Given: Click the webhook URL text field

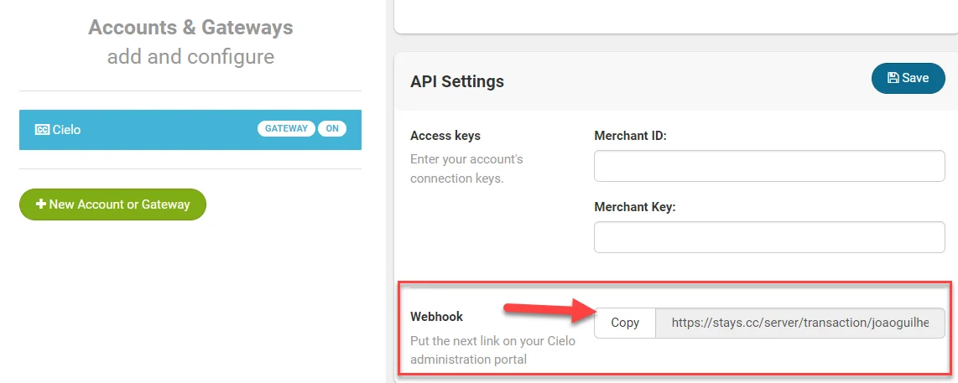Looking at the screenshot, I should pos(799,323).
